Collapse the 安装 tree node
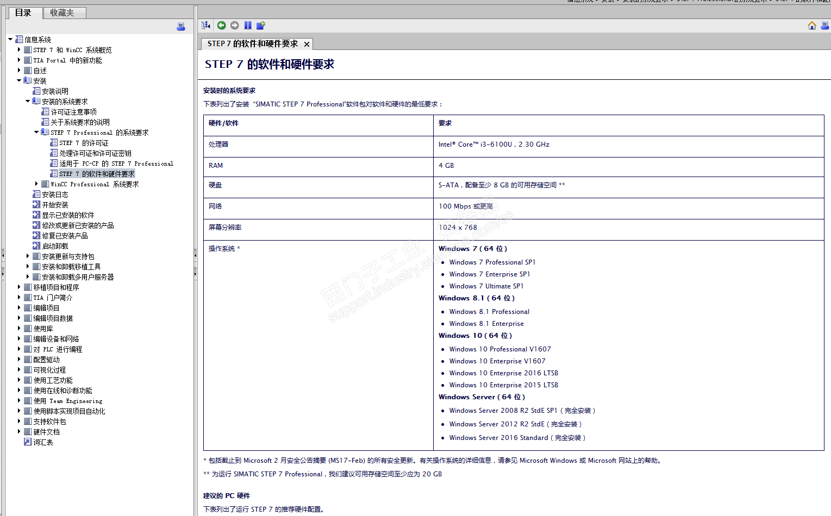The width and height of the screenshot is (831, 516). (x=18, y=80)
